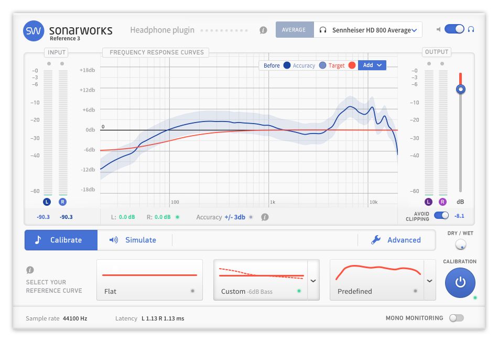Open the Add curve dropdown
The height and width of the screenshot is (343, 498).
coord(372,65)
